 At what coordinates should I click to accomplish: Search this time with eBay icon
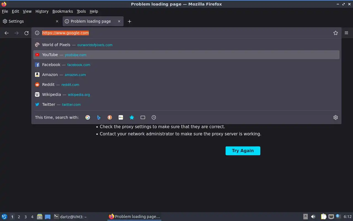[x=121, y=117]
